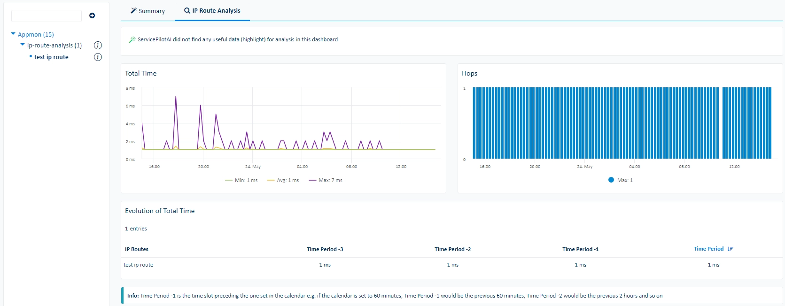Image resolution: width=785 pixels, height=306 pixels.
Task: Toggle the Hops Max: 1 legend dot
Action: pos(611,180)
